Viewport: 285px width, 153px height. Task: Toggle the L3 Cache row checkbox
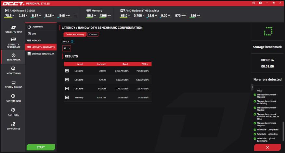[x=67, y=88]
